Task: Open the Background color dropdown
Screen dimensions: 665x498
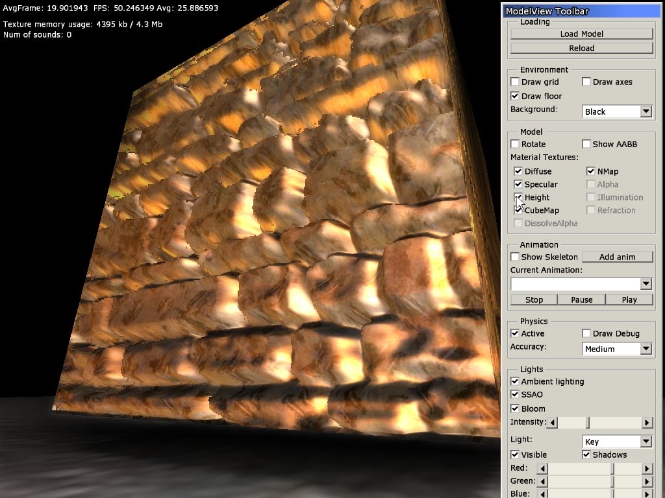Action: point(646,112)
